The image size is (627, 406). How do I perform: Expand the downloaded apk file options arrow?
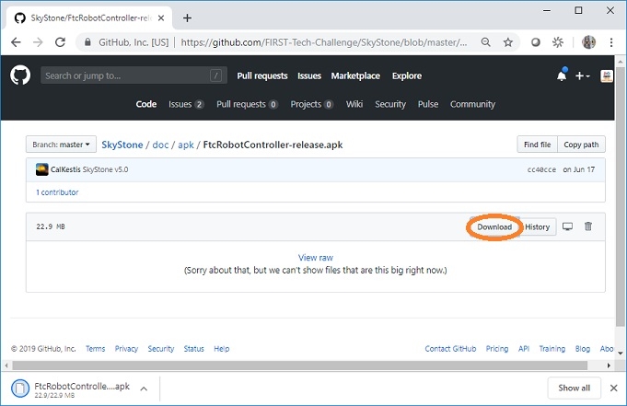pos(144,388)
